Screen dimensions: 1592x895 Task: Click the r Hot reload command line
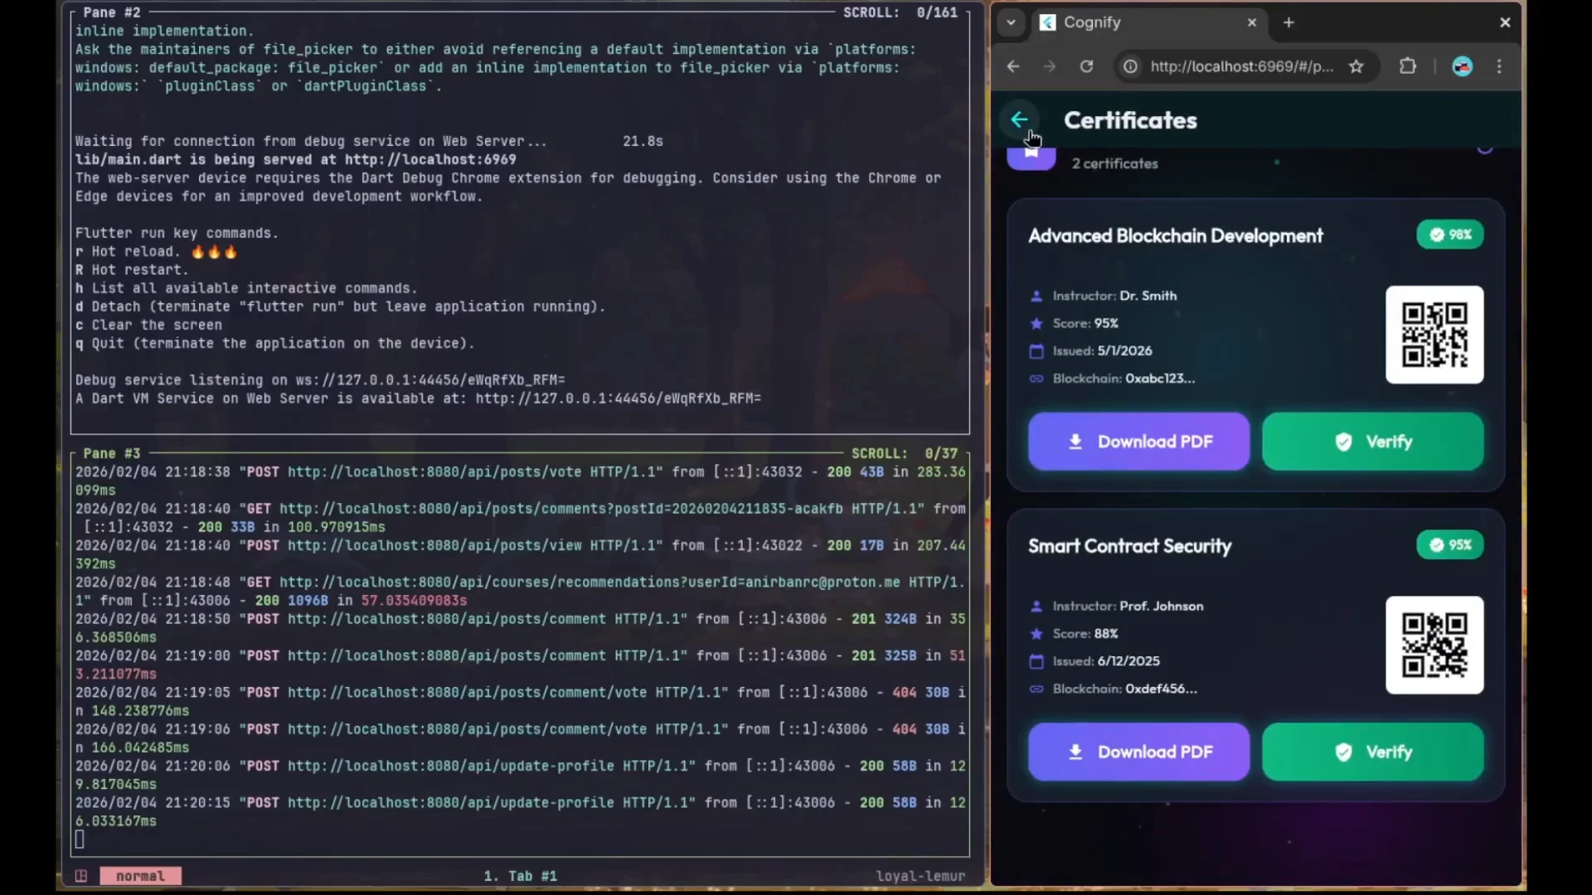pos(156,252)
